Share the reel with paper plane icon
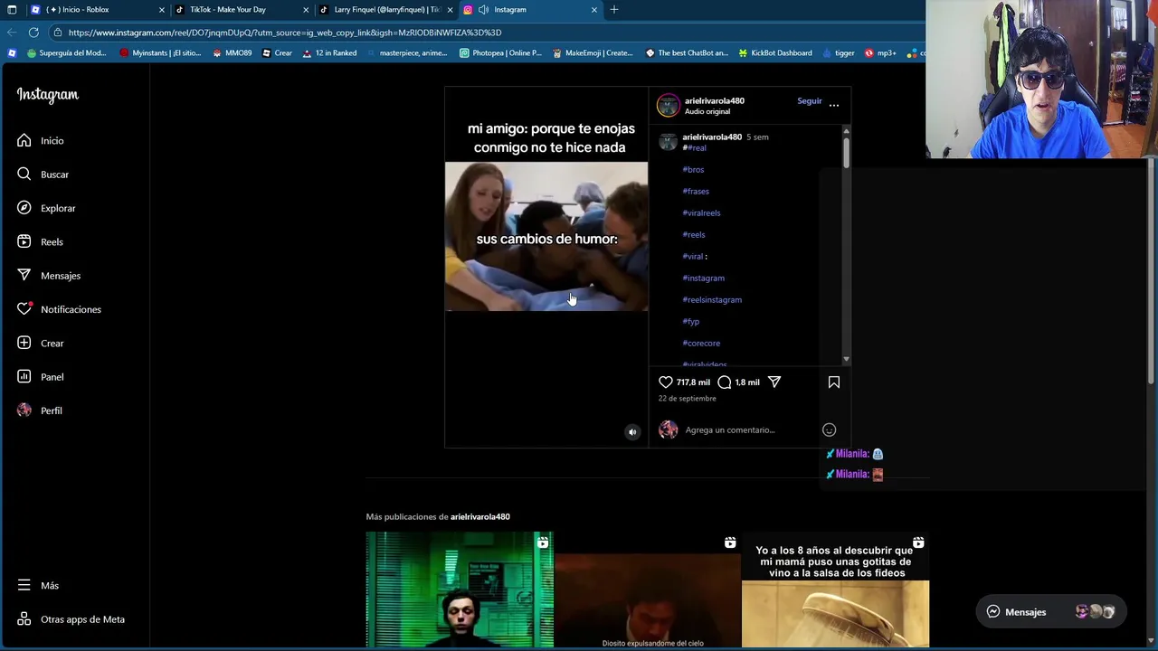Image resolution: width=1158 pixels, height=651 pixels. click(x=774, y=382)
